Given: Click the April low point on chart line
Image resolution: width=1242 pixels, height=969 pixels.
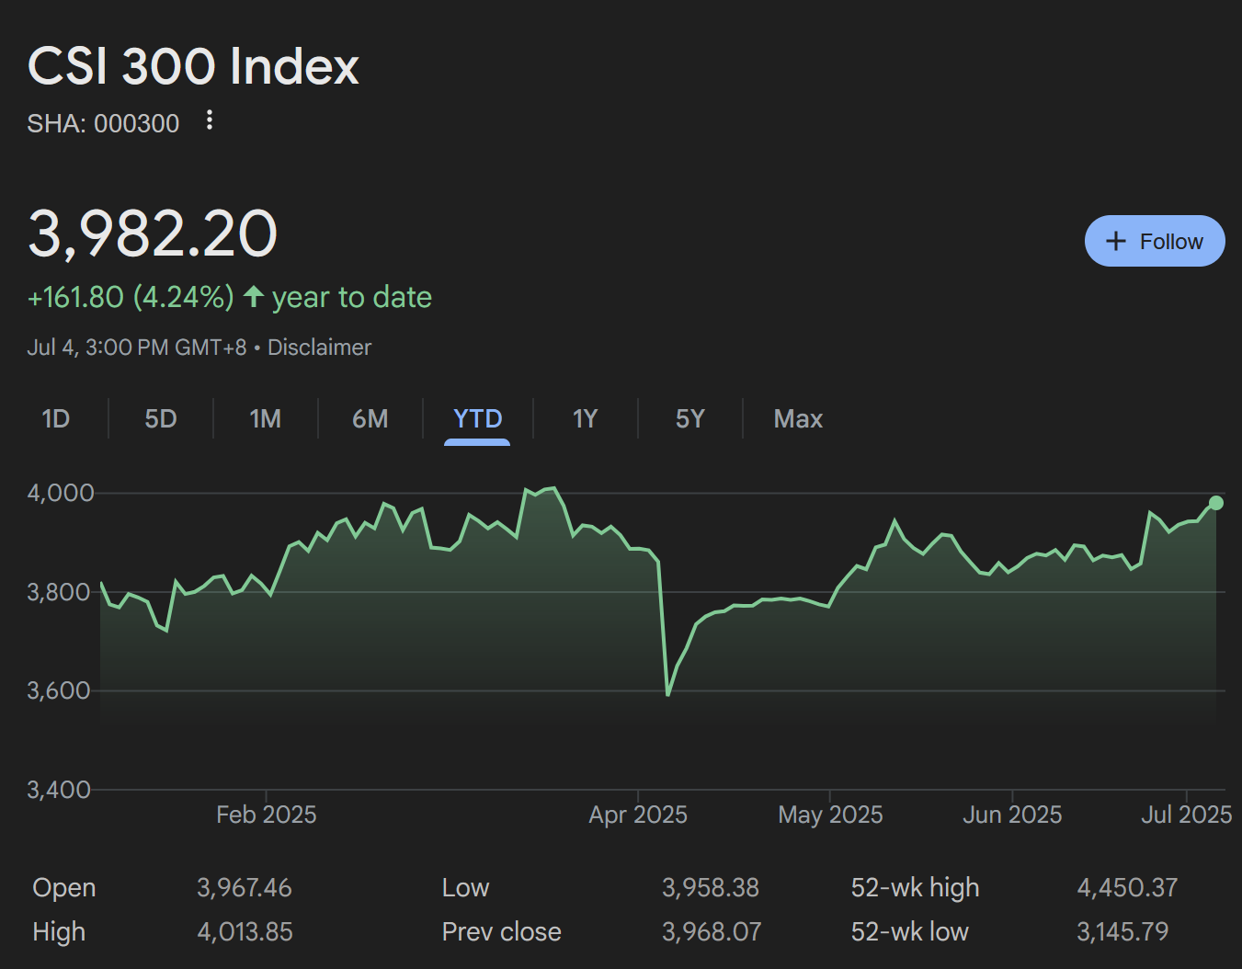Looking at the screenshot, I should click(x=667, y=694).
